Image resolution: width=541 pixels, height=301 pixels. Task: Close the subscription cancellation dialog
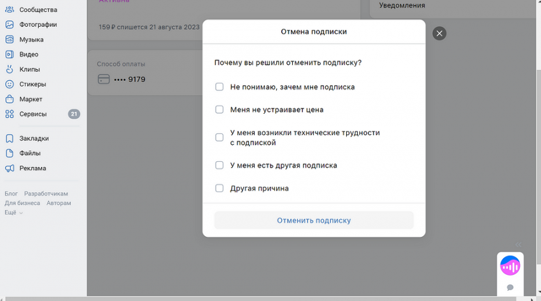(439, 34)
